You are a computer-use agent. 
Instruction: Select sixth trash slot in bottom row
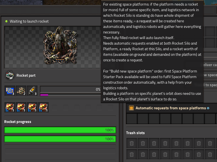[x=188, y=154]
